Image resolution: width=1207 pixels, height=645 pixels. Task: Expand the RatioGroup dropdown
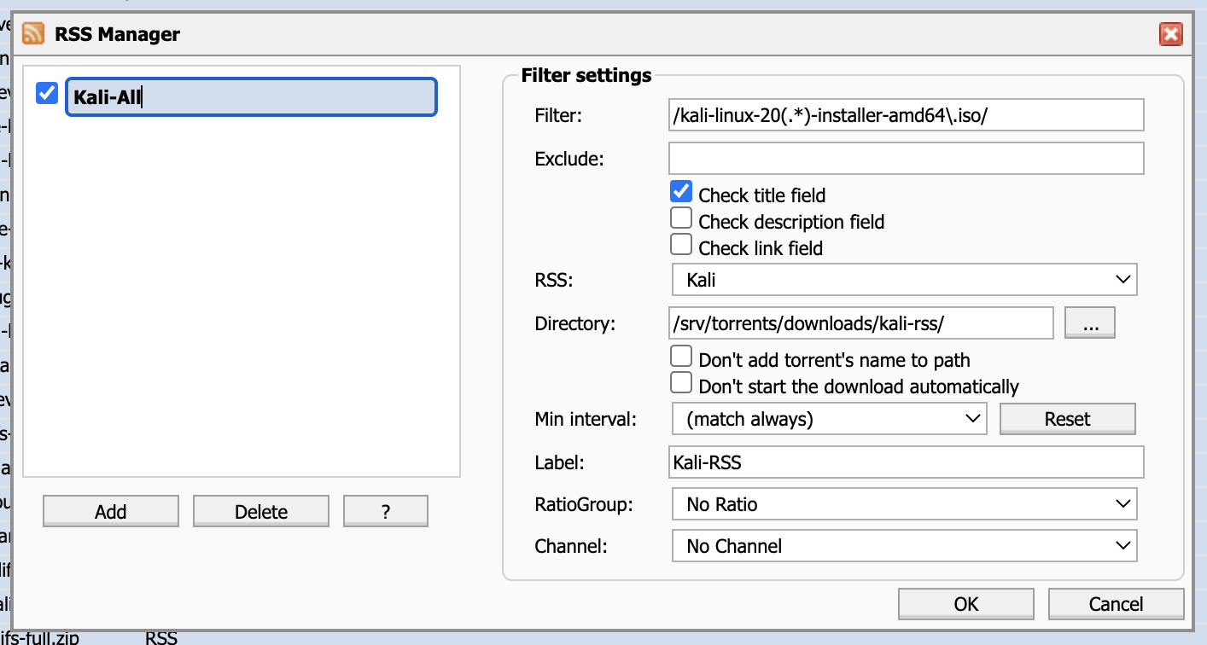pyautogui.click(x=905, y=504)
